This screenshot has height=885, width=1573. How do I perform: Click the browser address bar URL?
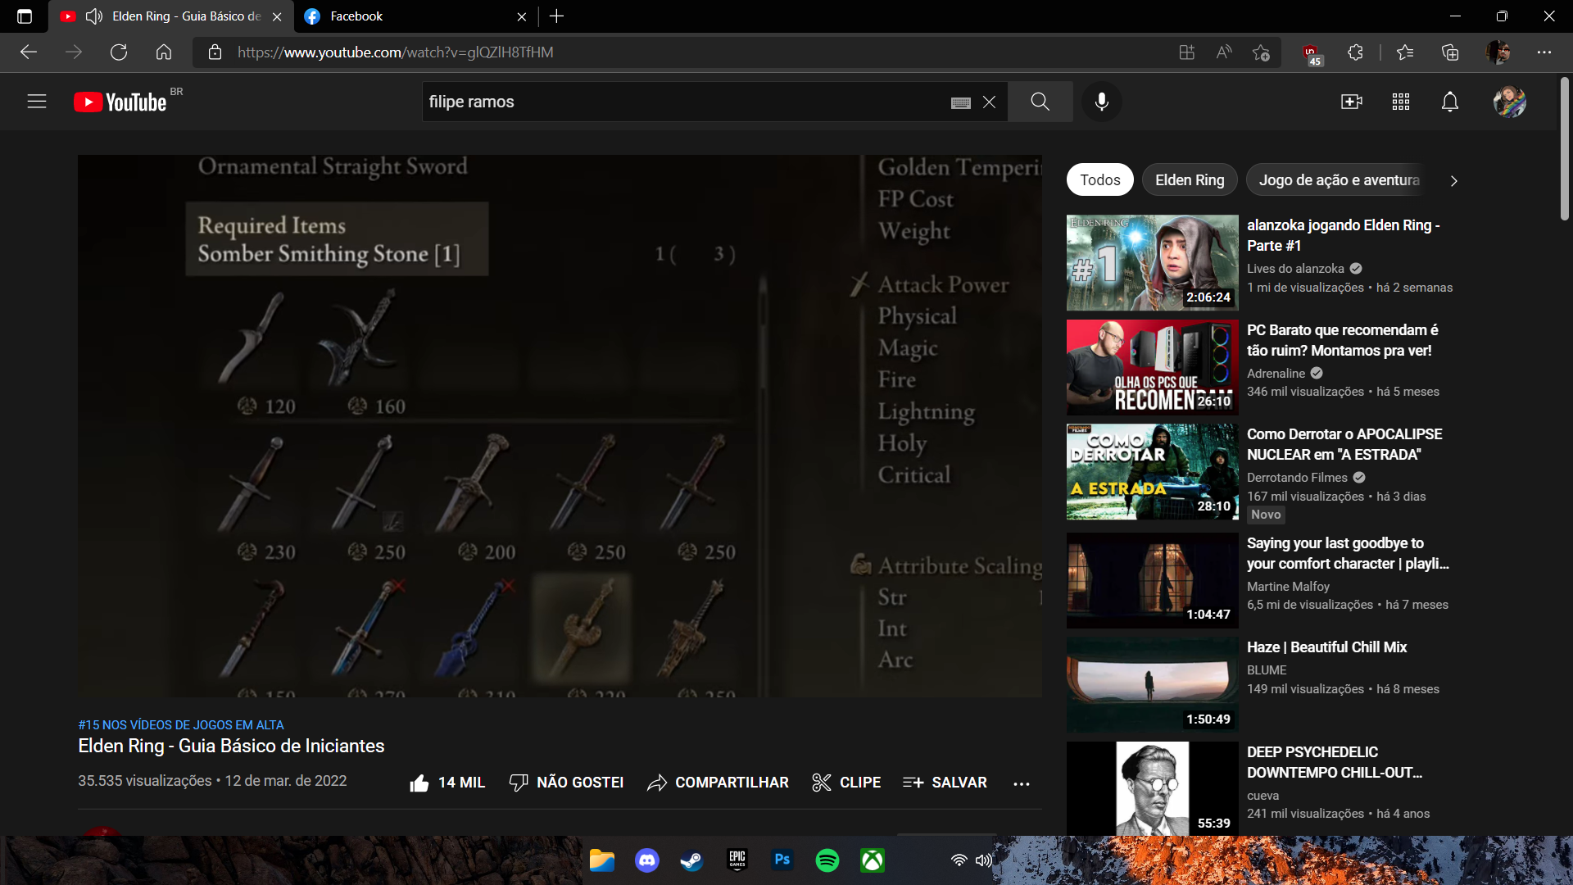click(x=395, y=52)
